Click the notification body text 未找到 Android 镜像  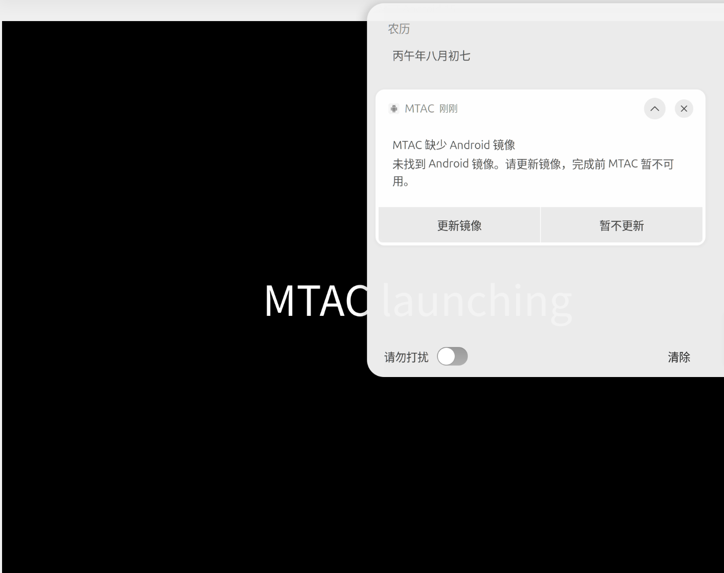533,172
